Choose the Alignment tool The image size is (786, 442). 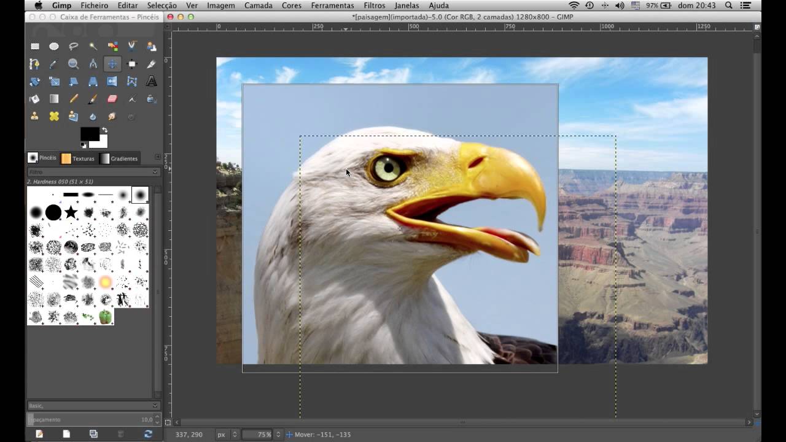(x=132, y=64)
